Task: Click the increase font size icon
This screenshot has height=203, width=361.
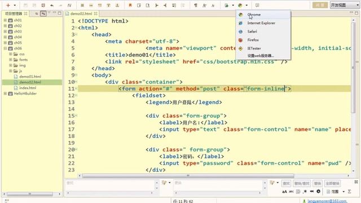Action: tap(204, 5)
